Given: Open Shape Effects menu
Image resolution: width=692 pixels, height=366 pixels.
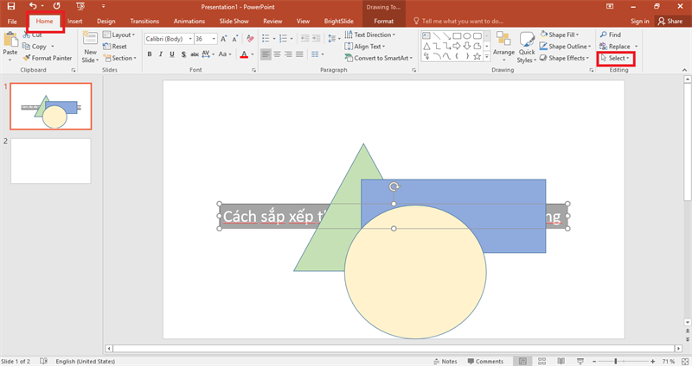Looking at the screenshot, I should coord(565,58).
